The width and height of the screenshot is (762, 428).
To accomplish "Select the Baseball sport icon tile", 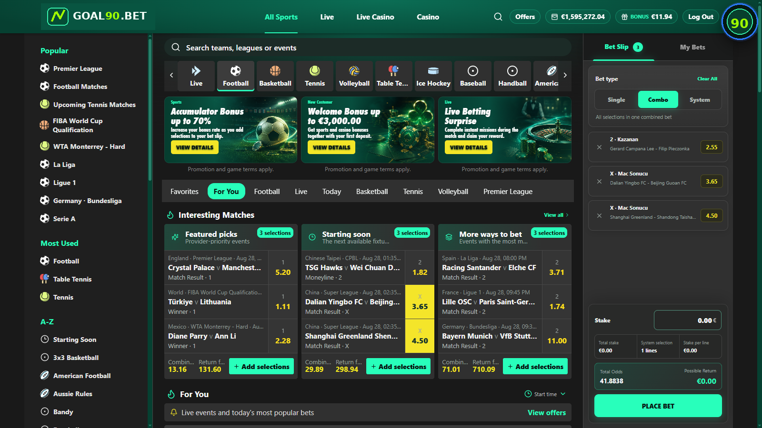I will point(473,76).
